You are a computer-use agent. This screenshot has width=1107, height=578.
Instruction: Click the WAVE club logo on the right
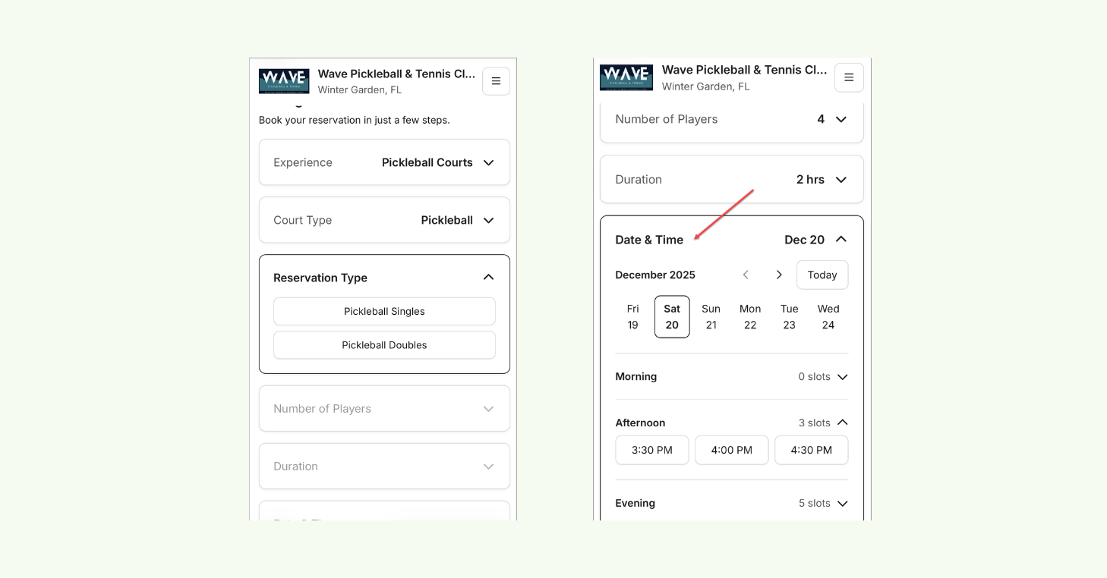tap(626, 77)
